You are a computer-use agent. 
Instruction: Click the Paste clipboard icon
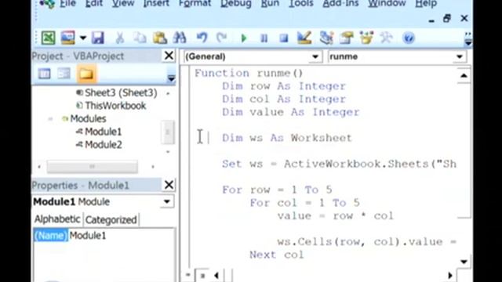[160, 38]
